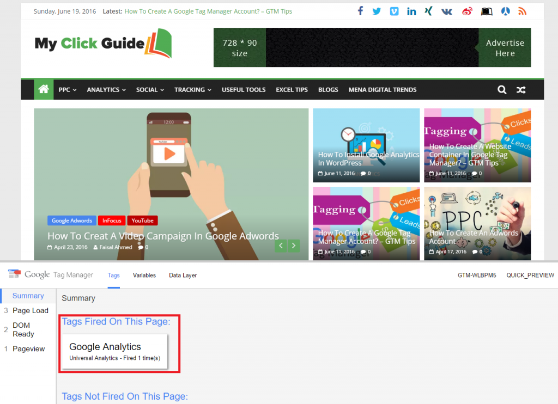Select the DOM Ready event
The height and width of the screenshot is (404, 558).
point(23,329)
